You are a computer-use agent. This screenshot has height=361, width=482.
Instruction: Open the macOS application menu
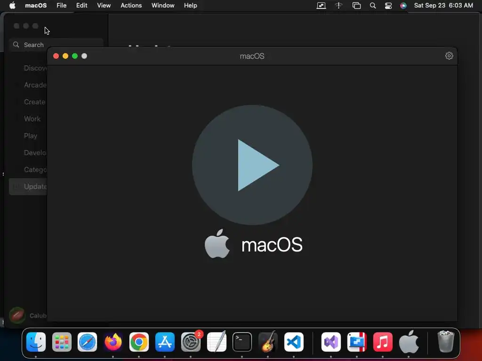(x=36, y=6)
